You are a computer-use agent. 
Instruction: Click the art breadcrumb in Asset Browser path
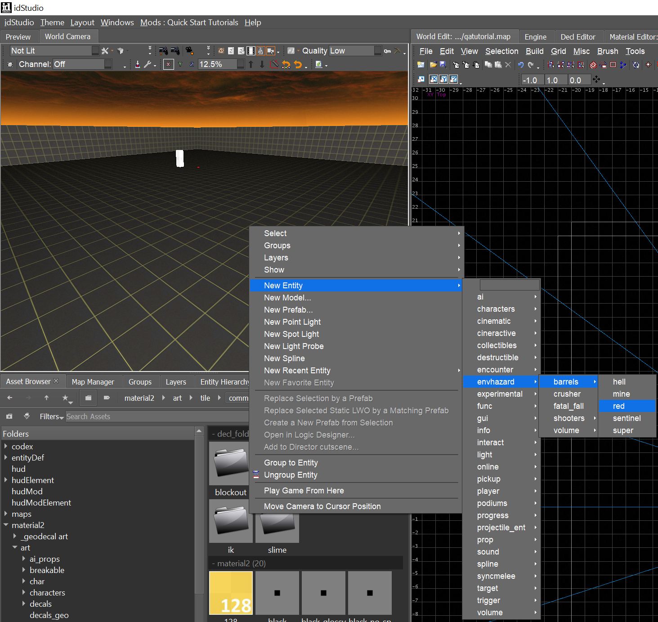tap(178, 398)
